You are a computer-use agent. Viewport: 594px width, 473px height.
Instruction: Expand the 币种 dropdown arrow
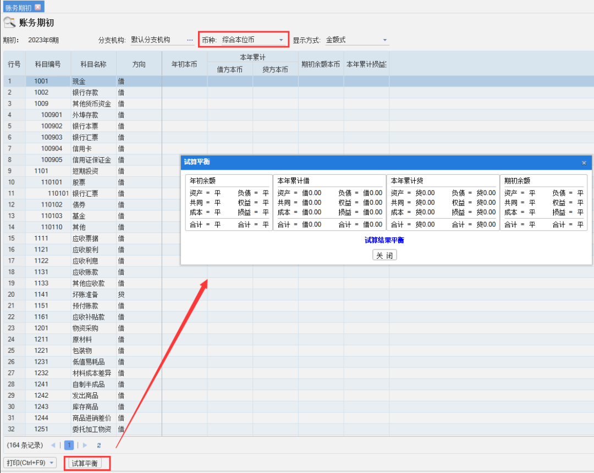281,40
